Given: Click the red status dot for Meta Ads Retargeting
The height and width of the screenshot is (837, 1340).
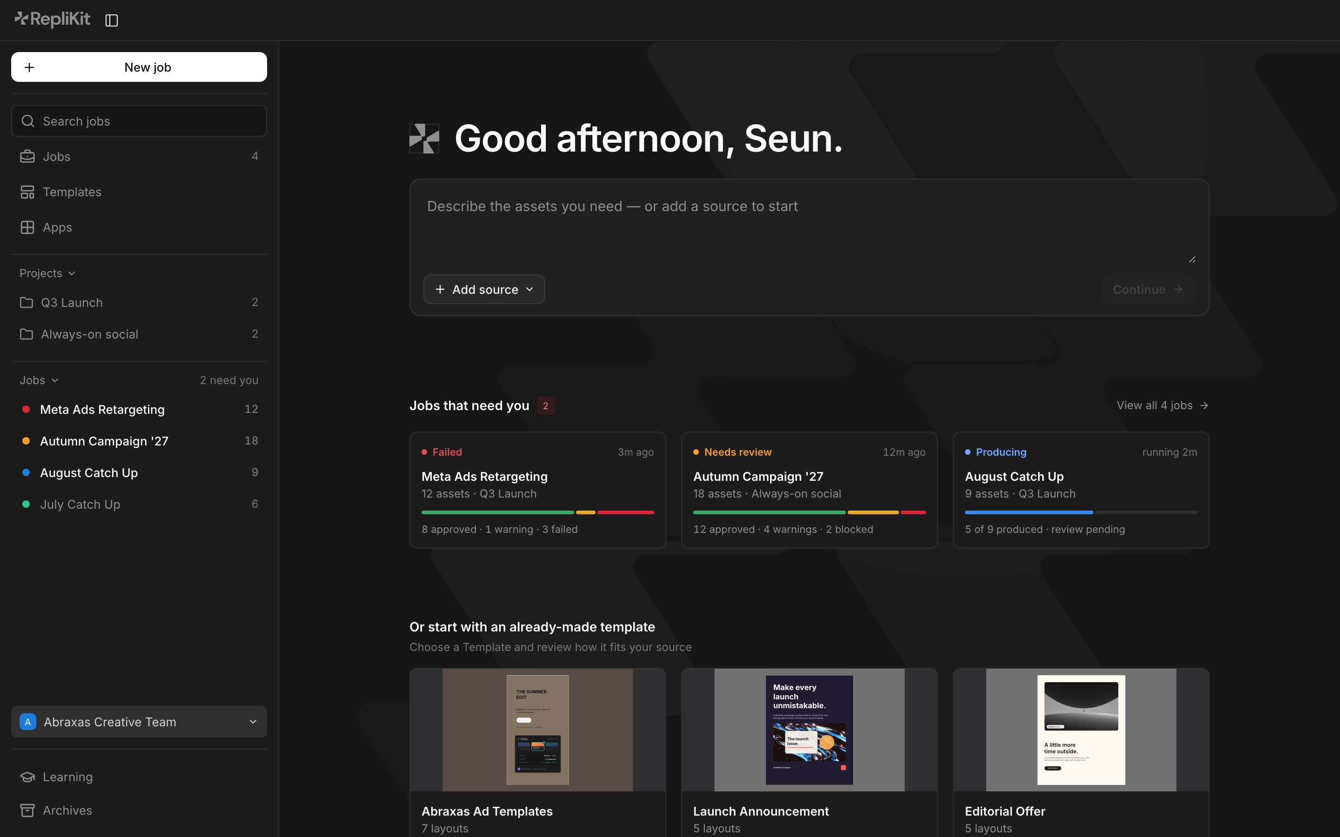Looking at the screenshot, I should point(26,409).
